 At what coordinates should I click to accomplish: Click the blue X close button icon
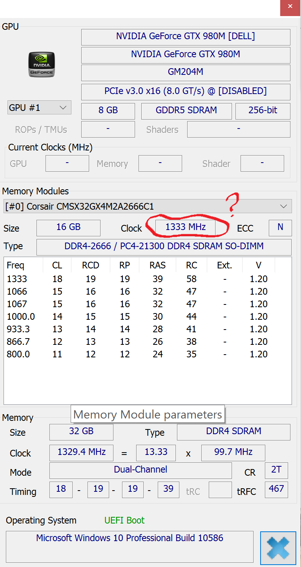coord(278,548)
